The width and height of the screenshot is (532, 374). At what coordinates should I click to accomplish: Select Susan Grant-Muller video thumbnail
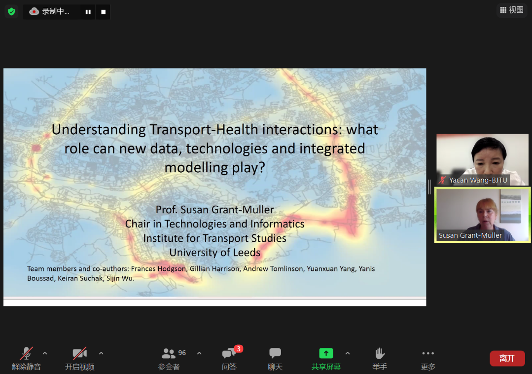[482, 215]
